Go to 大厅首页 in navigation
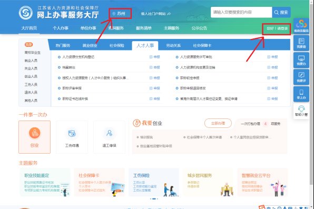This screenshot has width=314, height=209. 29,28
